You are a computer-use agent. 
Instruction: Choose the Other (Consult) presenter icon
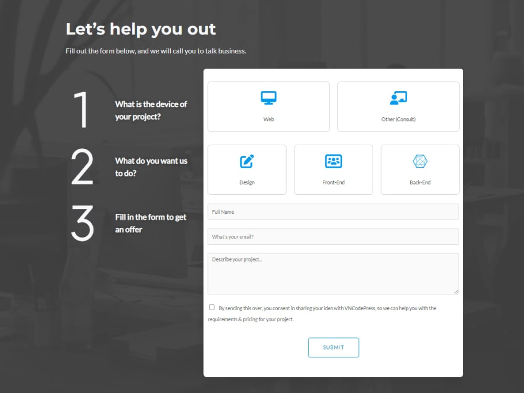[398, 98]
